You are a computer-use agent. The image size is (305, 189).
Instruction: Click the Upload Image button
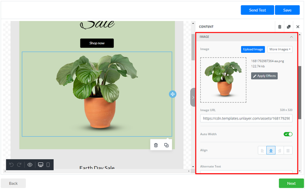[253, 50]
